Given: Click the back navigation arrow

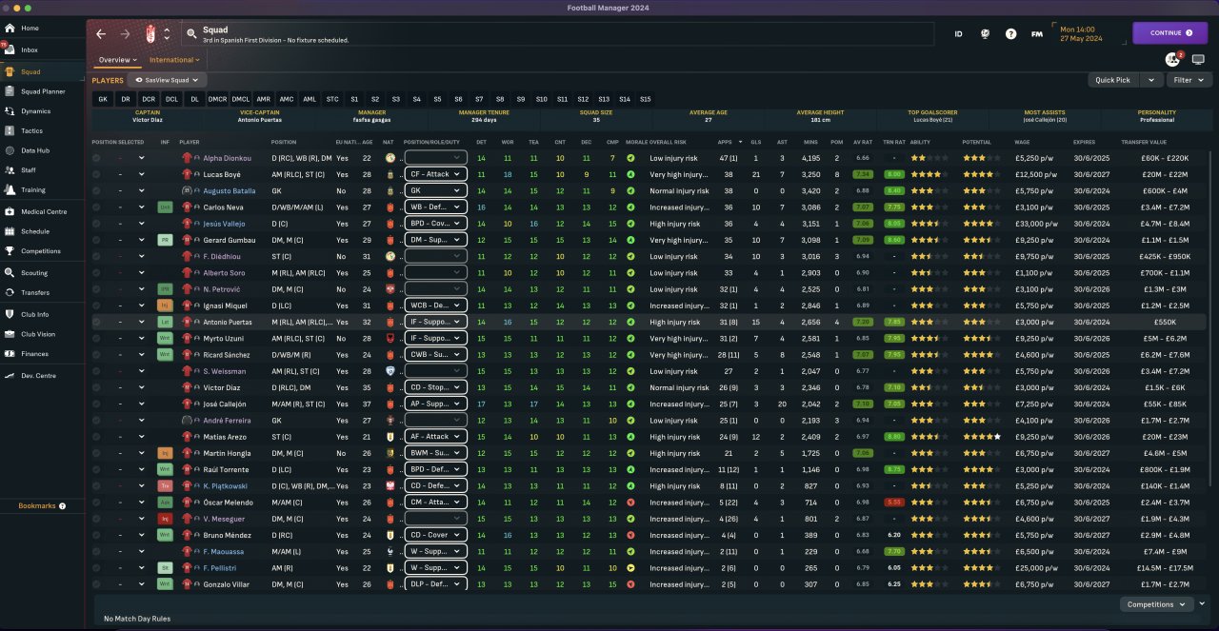Looking at the screenshot, I should pos(102,34).
